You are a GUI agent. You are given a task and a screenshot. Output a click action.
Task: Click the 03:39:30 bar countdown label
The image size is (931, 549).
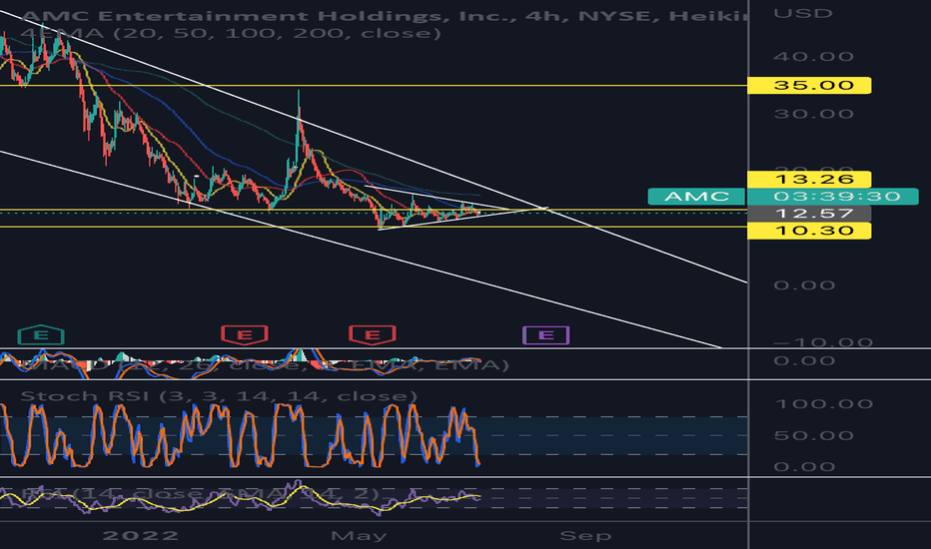[x=832, y=197]
